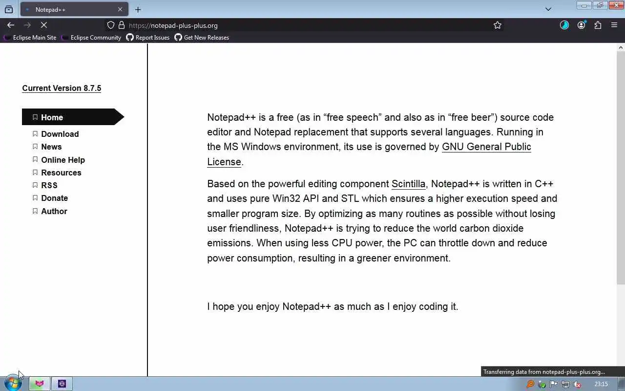Click the tracking protection shield icon
The image size is (625, 391).
[111, 25]
